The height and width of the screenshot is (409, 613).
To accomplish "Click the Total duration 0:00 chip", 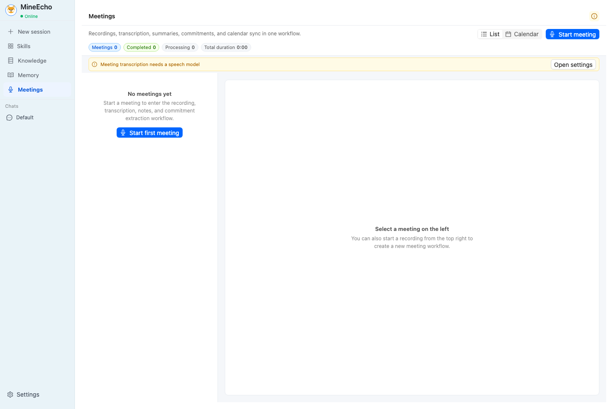I will click(x=226, y=47).
